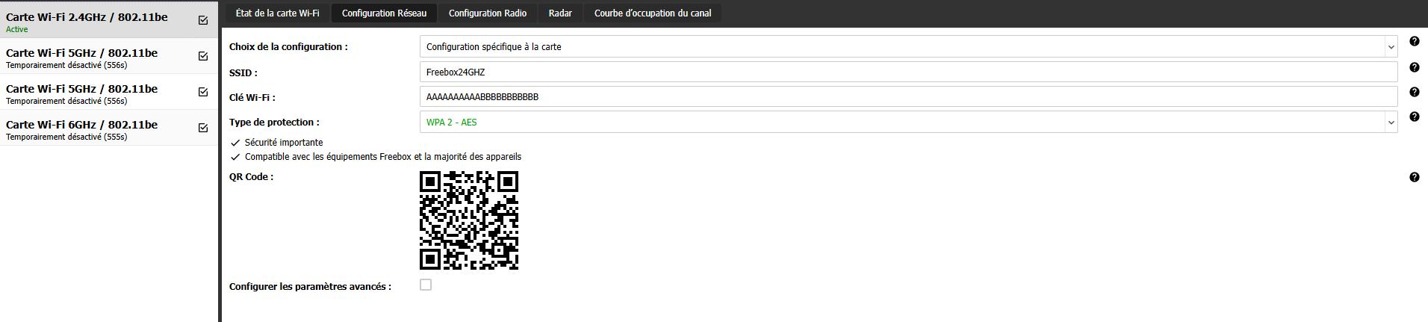Click the SSID field containing Freebox24GHZ
Viewport: 1428px width, 322px height.
click(909, 72)
